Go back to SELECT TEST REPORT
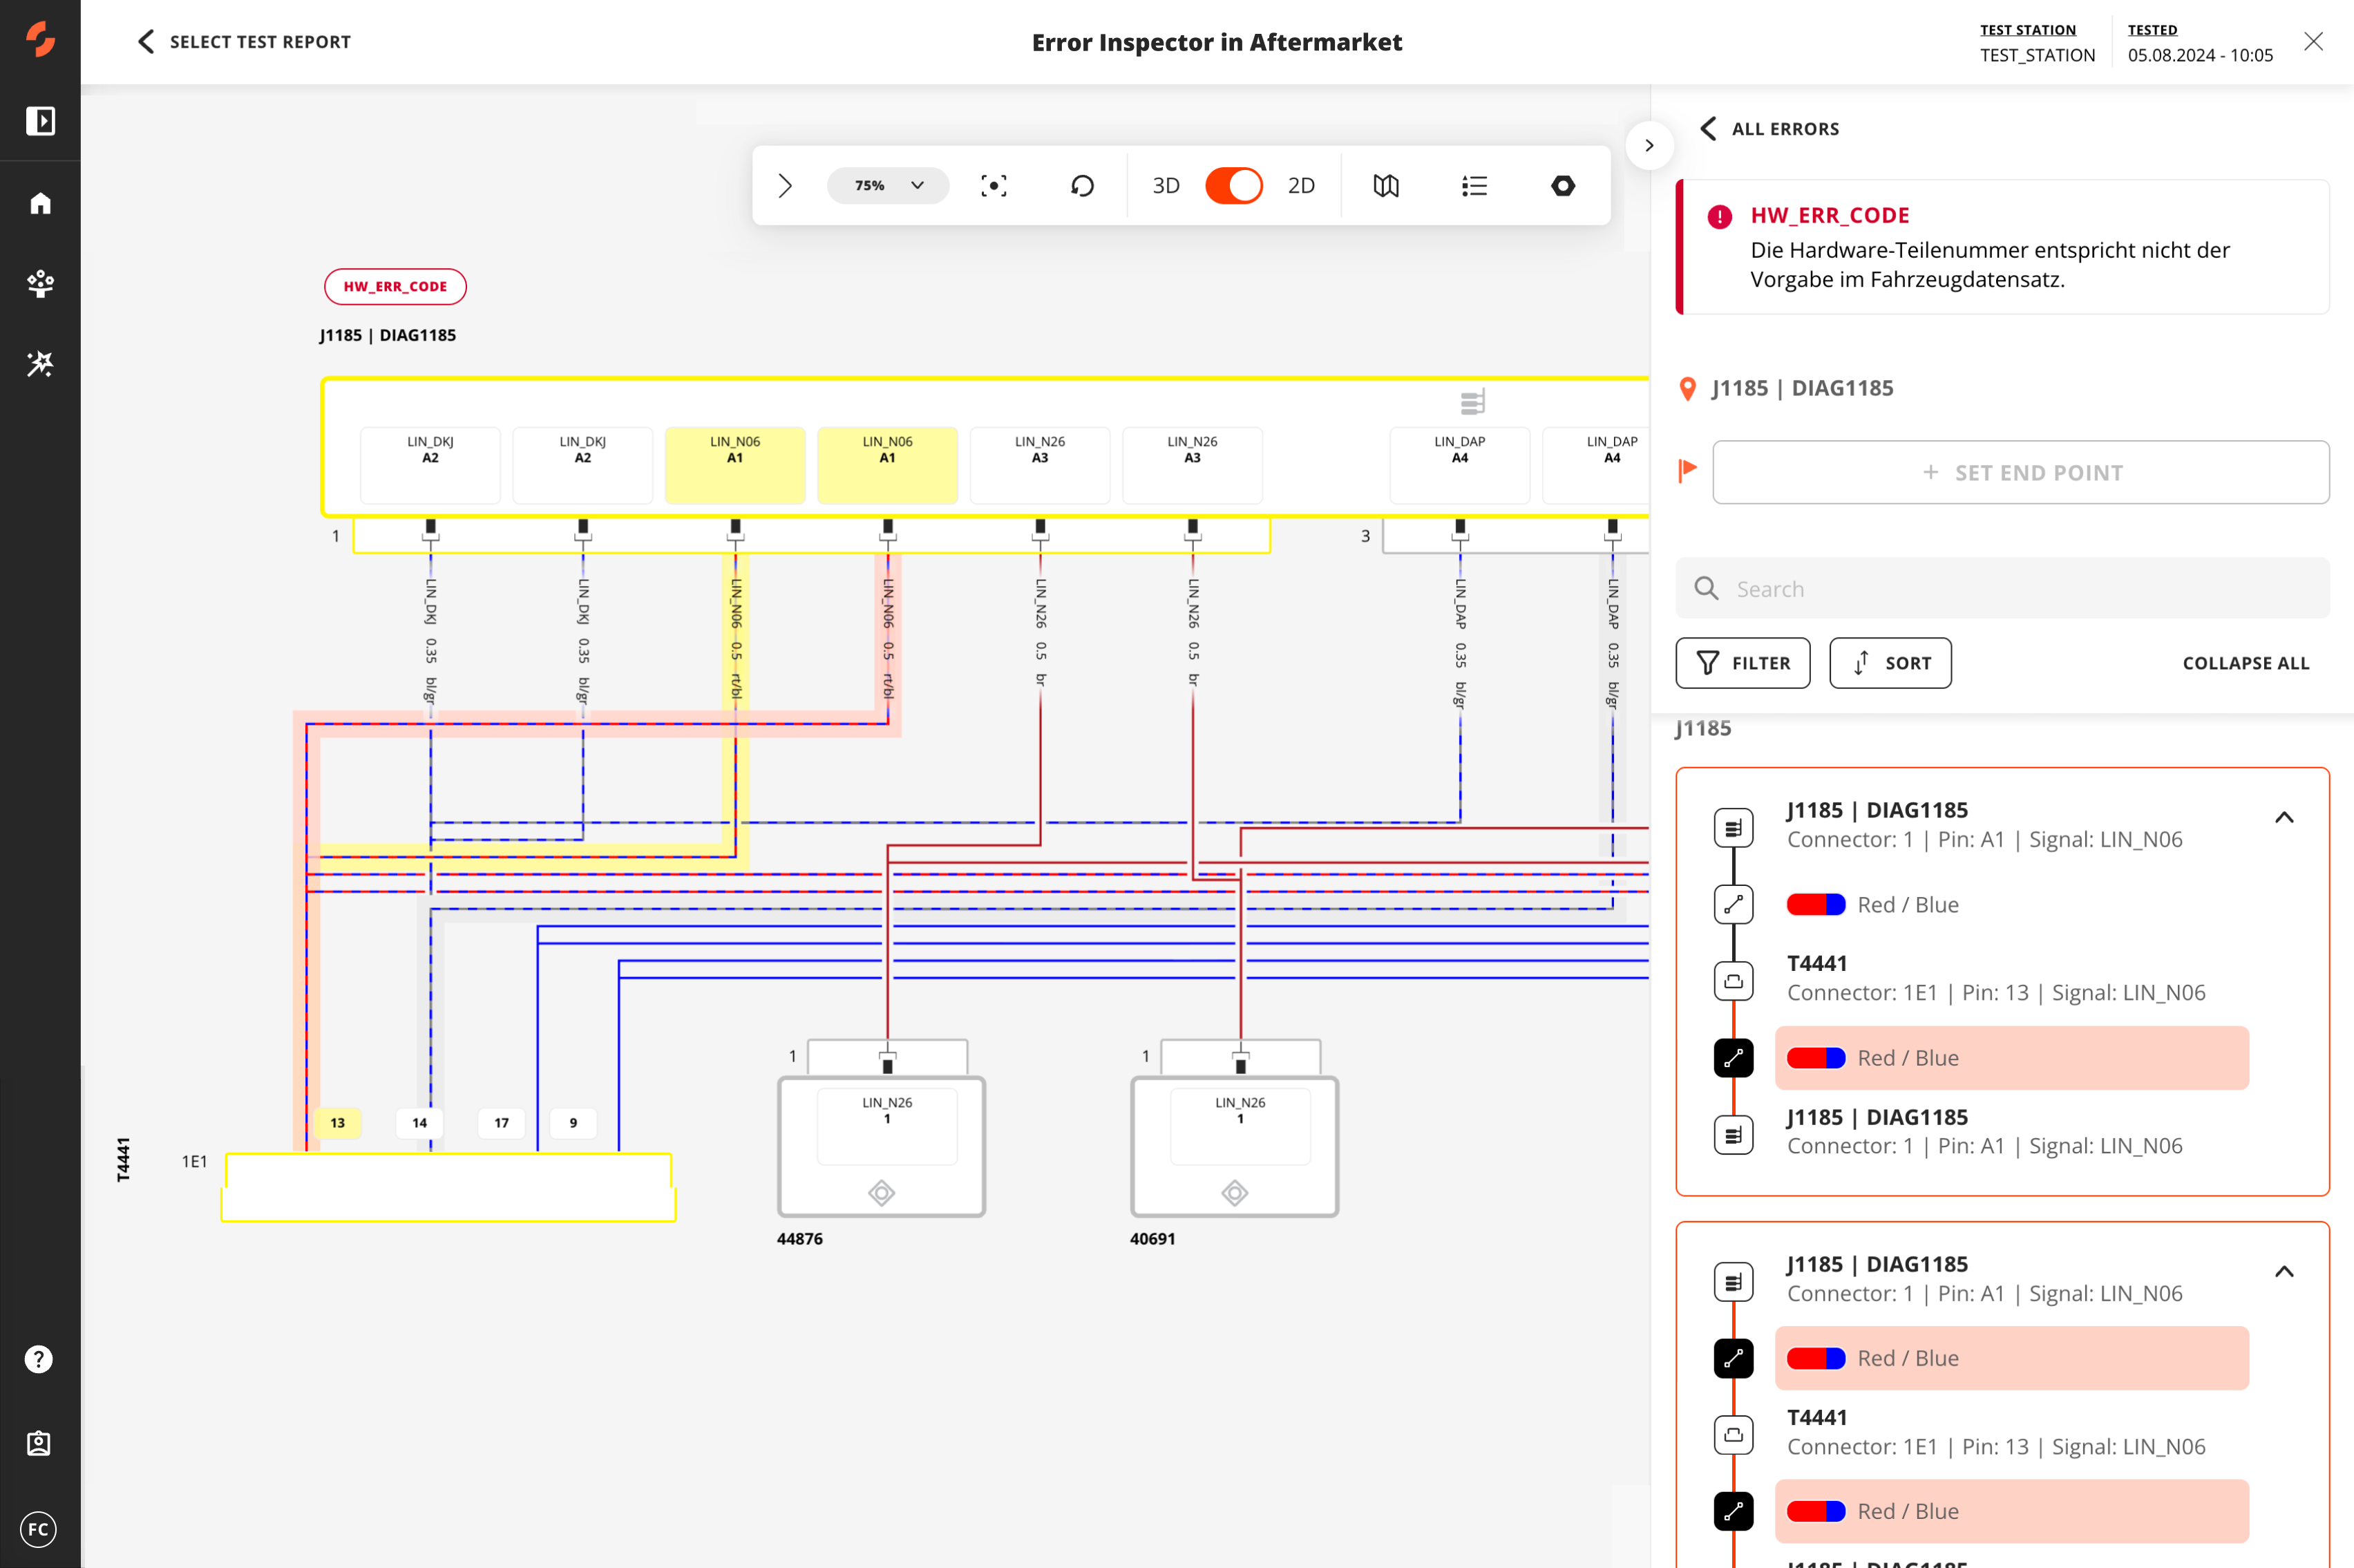2354x1568 pixels. tap(245, 42)
